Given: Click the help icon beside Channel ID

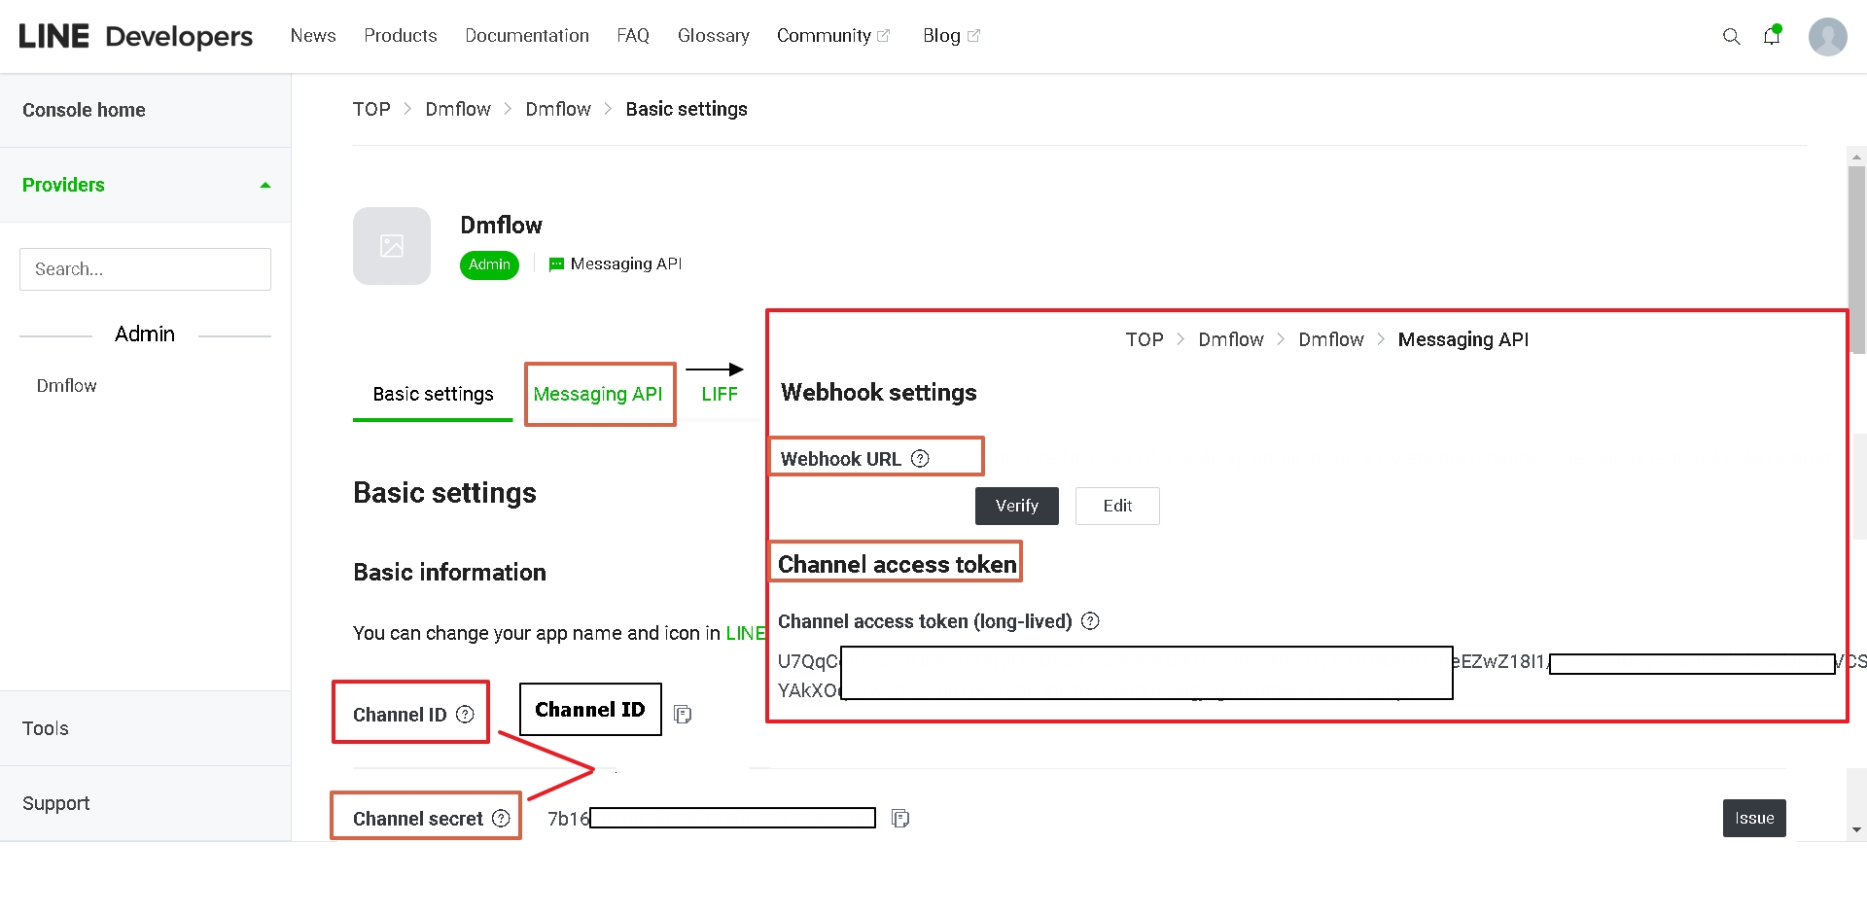Looking at the screenshot, I should tap(466, 715).
